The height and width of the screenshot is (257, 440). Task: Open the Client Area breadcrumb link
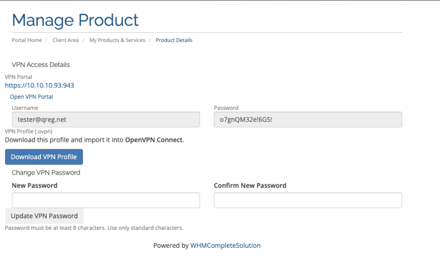pos(65,40)
